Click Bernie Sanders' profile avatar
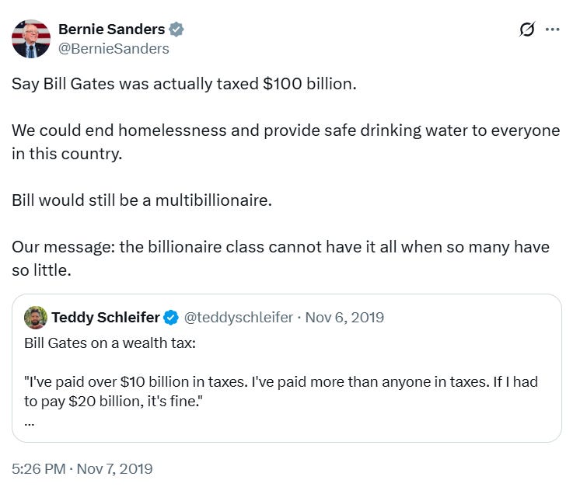Screen dimensions: 573x487 [30, 38]
